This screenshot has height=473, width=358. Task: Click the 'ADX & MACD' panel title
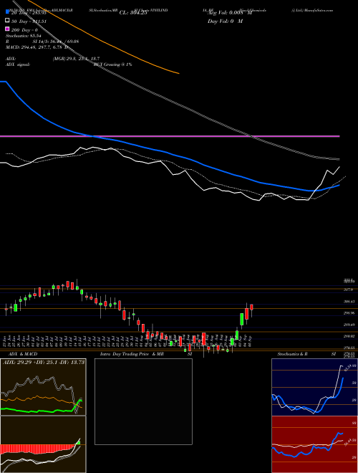tap(23, 354)
